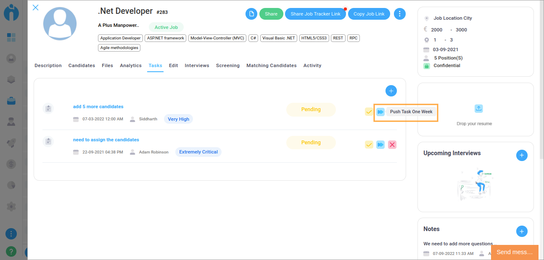
Task: Mark 'need to assign the candidates' complete
Action: point(369,145)
